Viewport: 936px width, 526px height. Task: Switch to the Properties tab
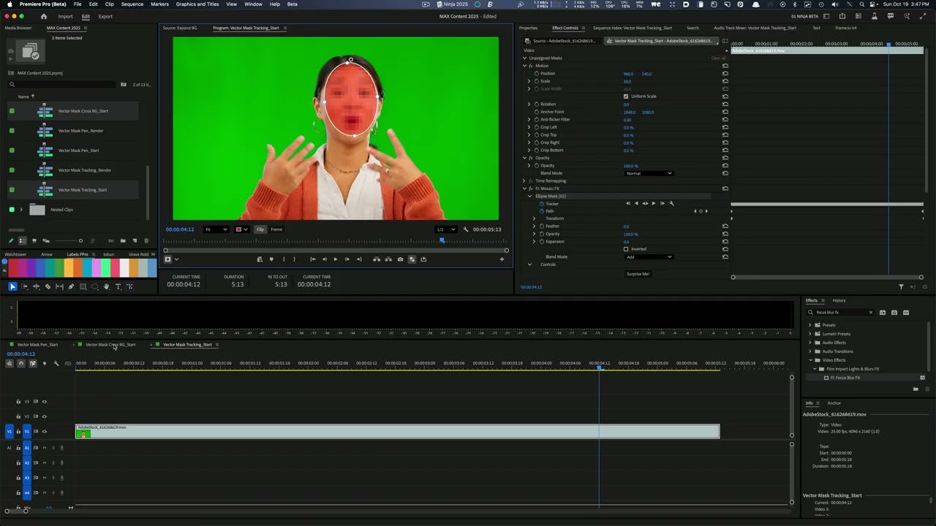tap(528, 28)
